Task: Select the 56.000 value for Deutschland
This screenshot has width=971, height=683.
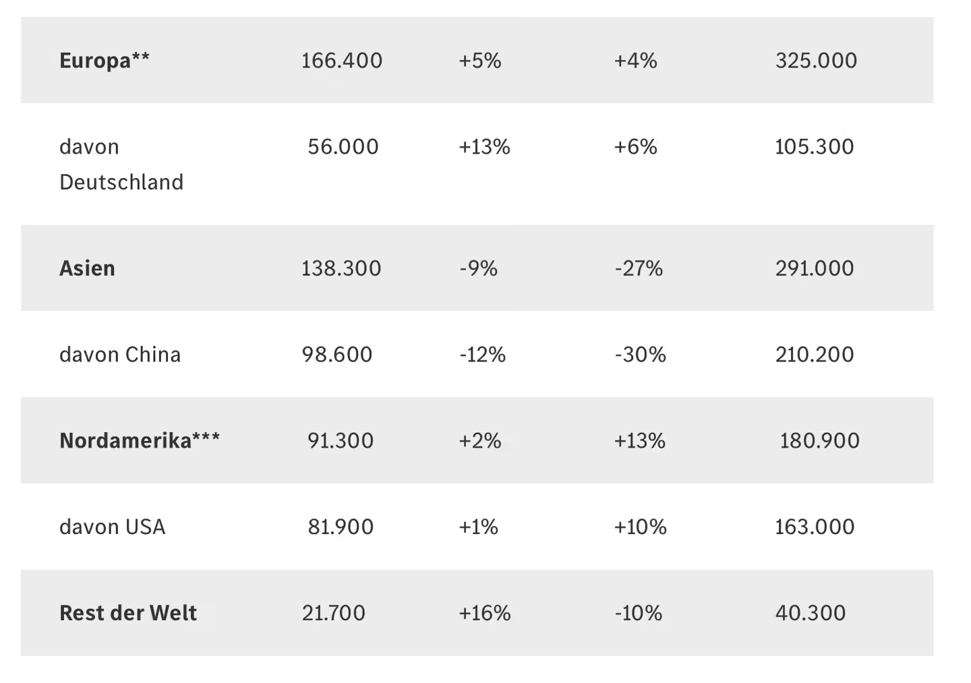Action: (343, 147)
